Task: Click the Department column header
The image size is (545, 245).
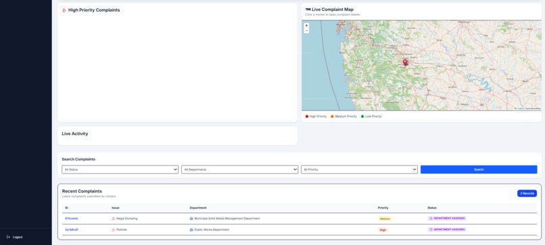Action: coord(197,208)
